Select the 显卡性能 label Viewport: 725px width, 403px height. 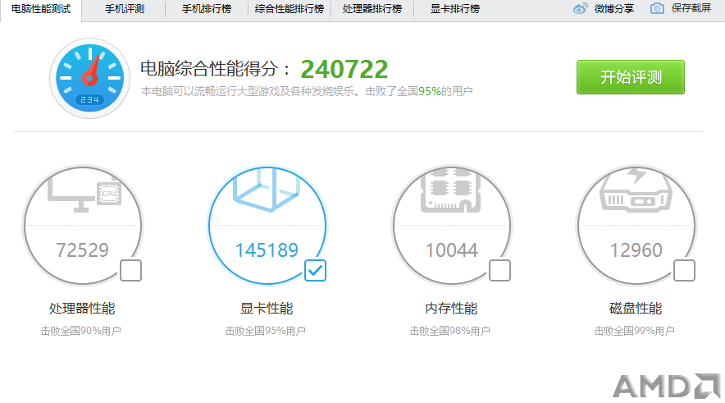(267, 309)
